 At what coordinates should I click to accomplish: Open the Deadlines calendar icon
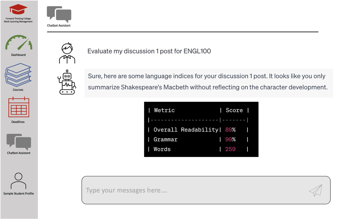pyautogui.click(x=19, y=107)
